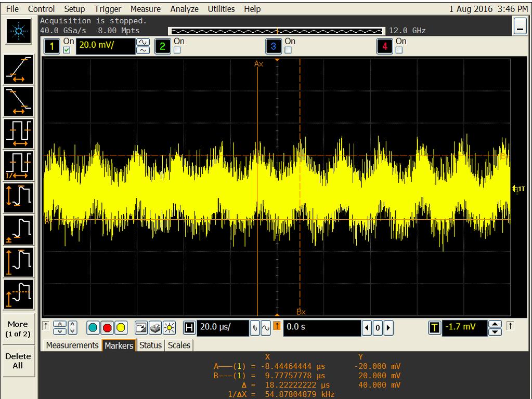This screenshot has width=532, height=399.
Task: Switch to the Scales tab
Action: [x=179, y=345]
